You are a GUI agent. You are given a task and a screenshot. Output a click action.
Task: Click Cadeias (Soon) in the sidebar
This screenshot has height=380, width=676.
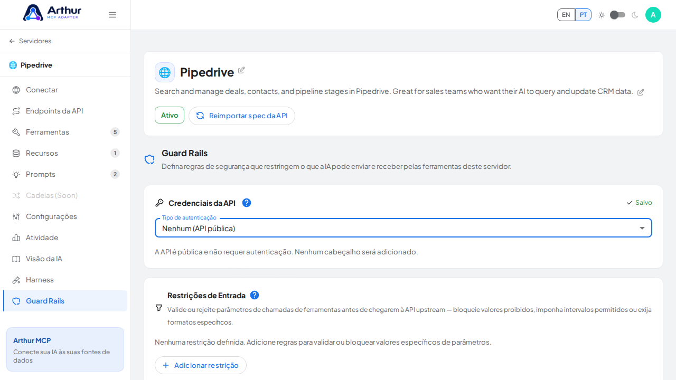tap(65, 195)
